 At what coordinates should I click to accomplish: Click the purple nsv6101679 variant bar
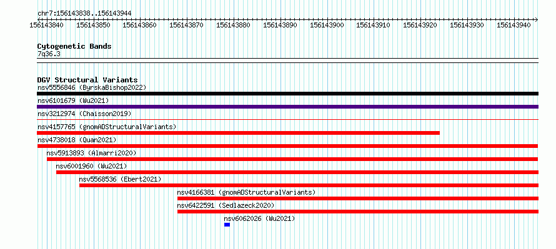tap(287, 107)
